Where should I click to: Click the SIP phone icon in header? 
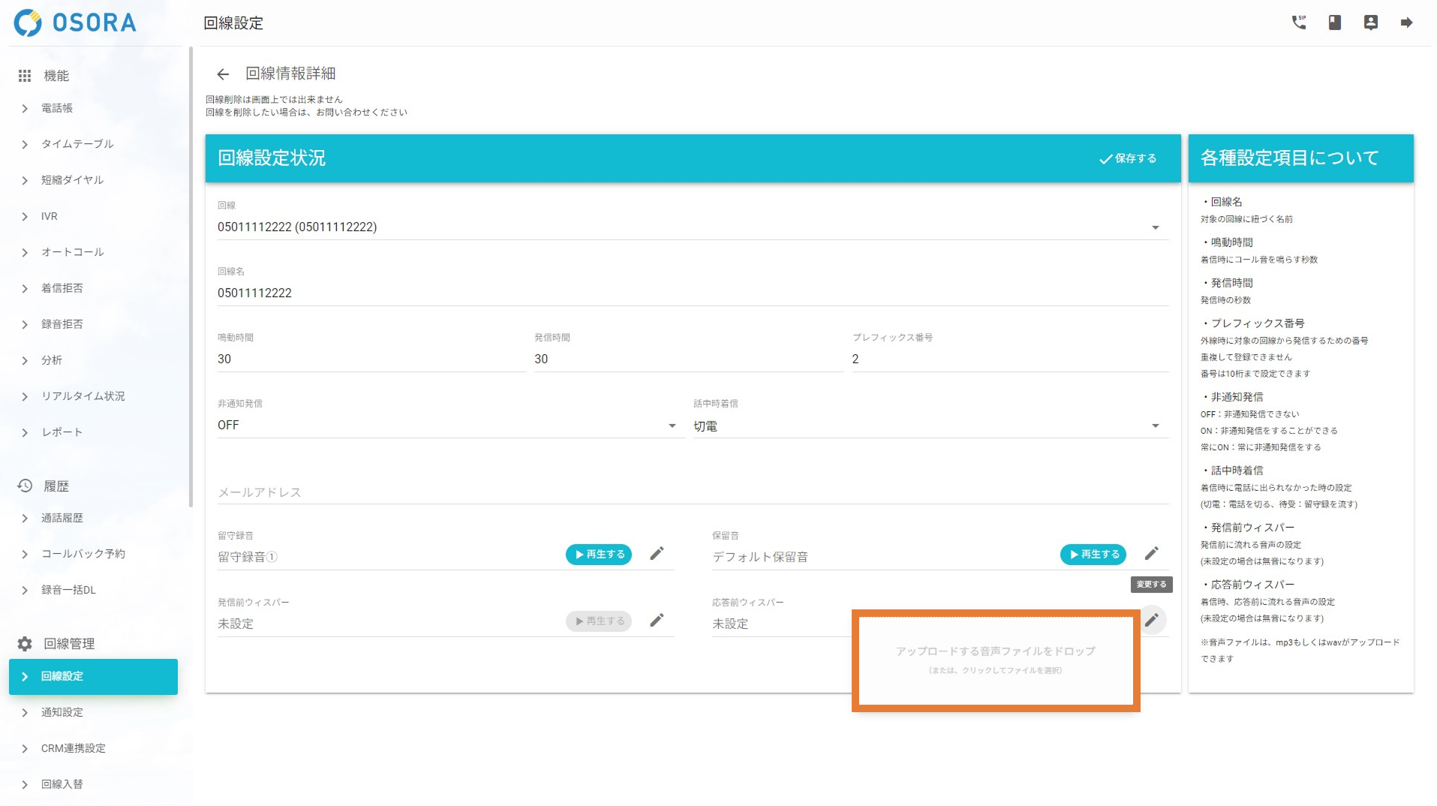(1298, 23)
